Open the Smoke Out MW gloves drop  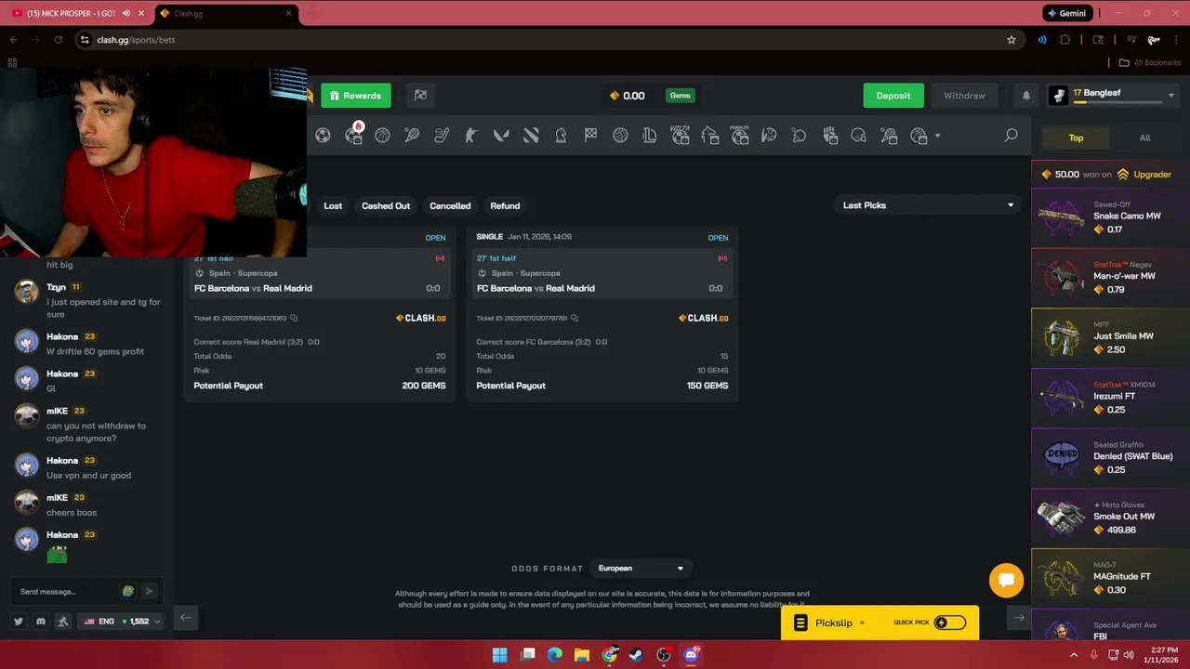click(1111, 517)
